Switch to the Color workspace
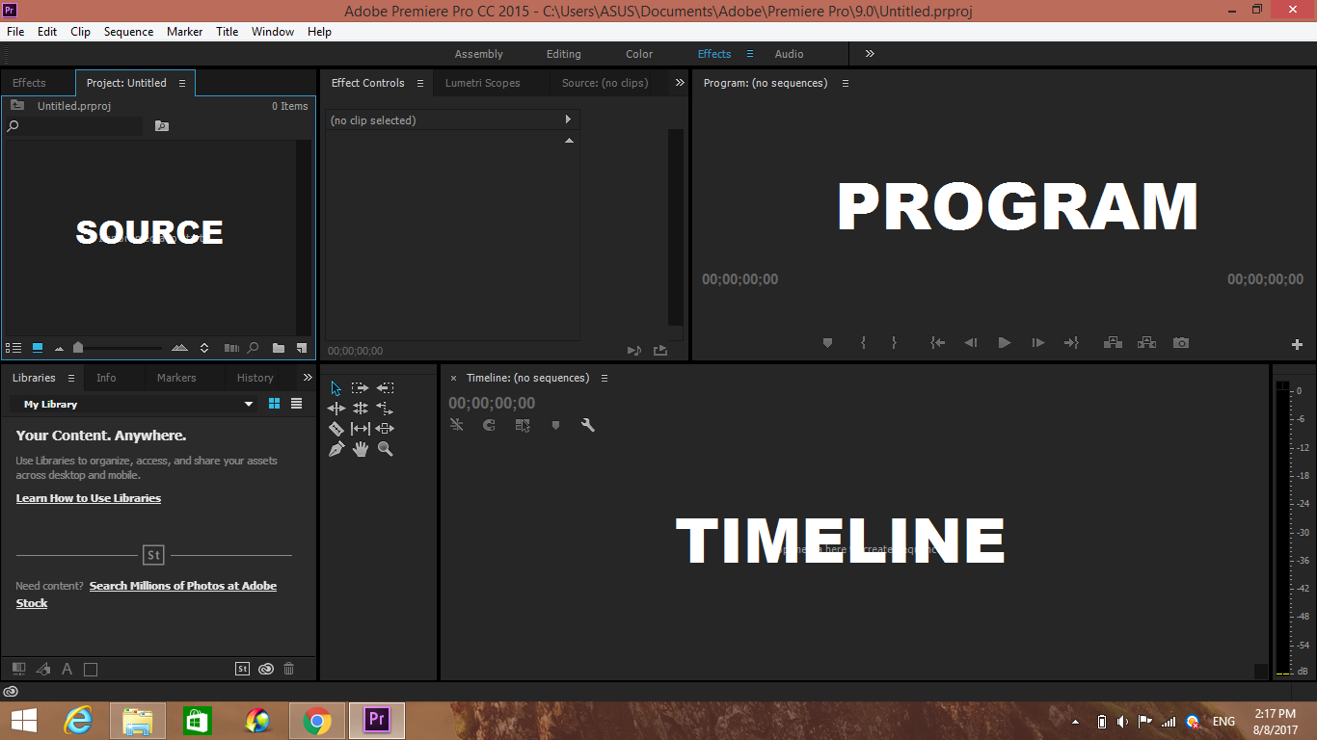The width and height of the screenshot is (1317, 740). tap(638, 54)
